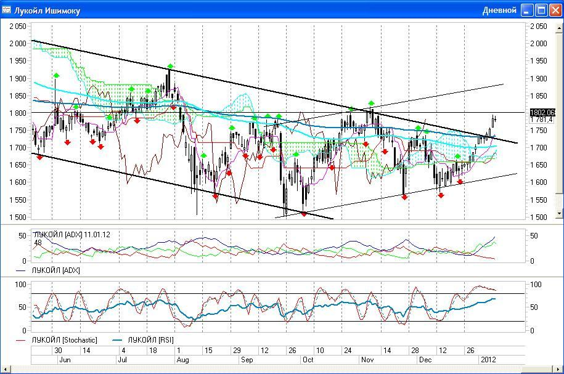
Task: Click the Aug month label on the time axis
Action: (182, 360)
